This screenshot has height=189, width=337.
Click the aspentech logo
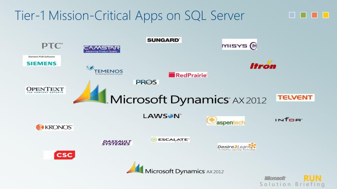click(x=226, y=121)
